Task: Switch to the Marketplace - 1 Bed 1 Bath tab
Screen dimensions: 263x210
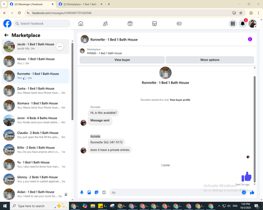Action: point(80,4)
